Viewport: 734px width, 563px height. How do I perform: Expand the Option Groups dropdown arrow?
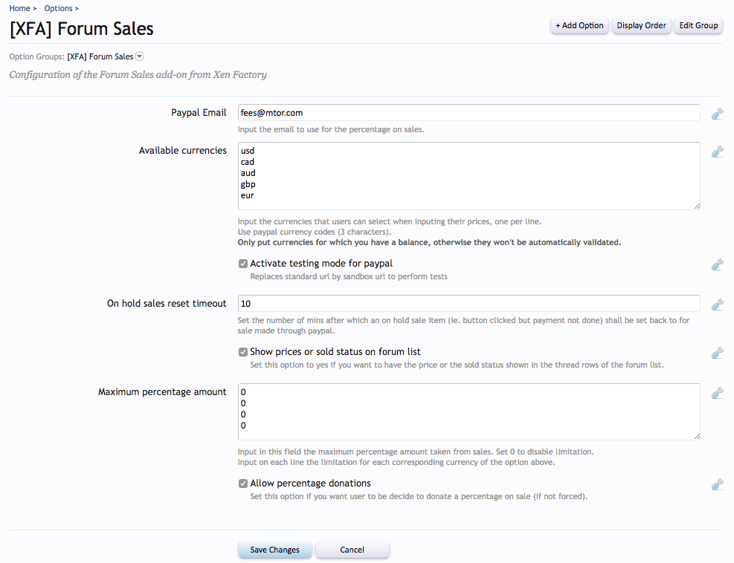click(x=140, y=56)
